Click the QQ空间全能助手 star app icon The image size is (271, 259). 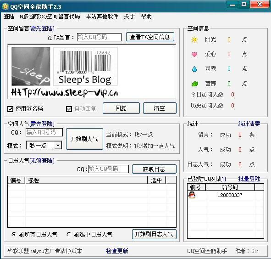point(5,6)
